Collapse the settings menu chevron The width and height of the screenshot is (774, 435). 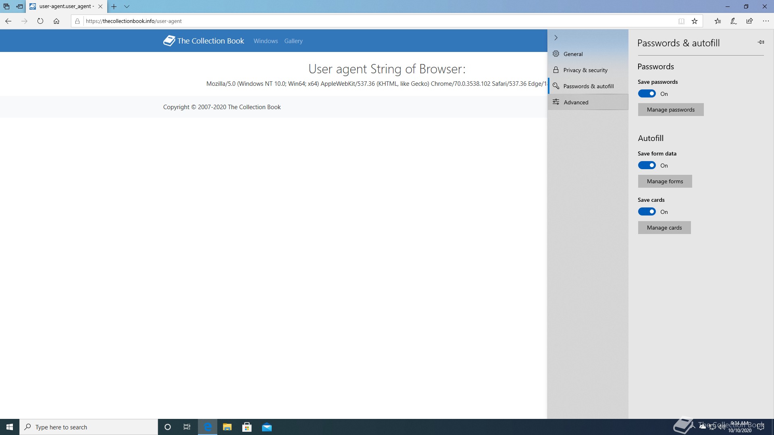556,37
